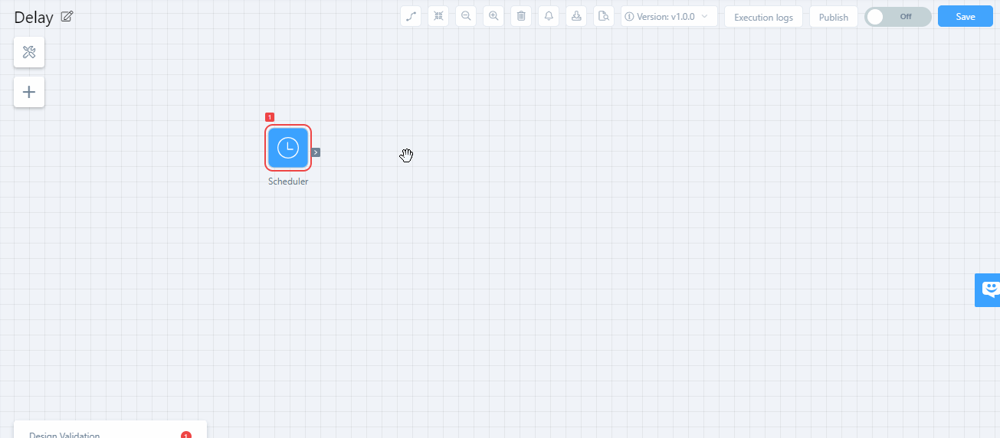Open the Version v1.0.0 dropdown
Viewport: 1000px width, 438px height.
[x=669, y=16]
